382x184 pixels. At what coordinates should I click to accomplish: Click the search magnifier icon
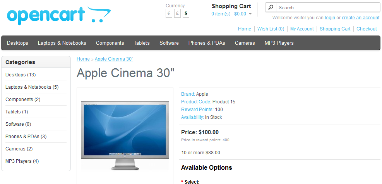271,8
